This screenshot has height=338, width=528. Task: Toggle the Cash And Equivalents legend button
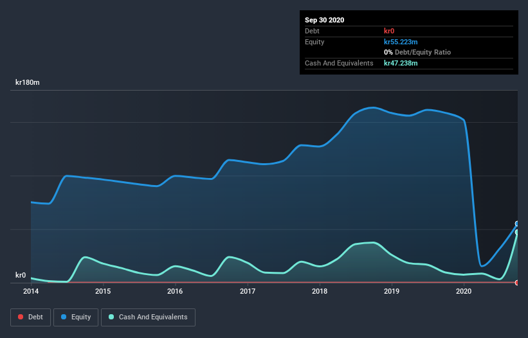tap(148, 317)
